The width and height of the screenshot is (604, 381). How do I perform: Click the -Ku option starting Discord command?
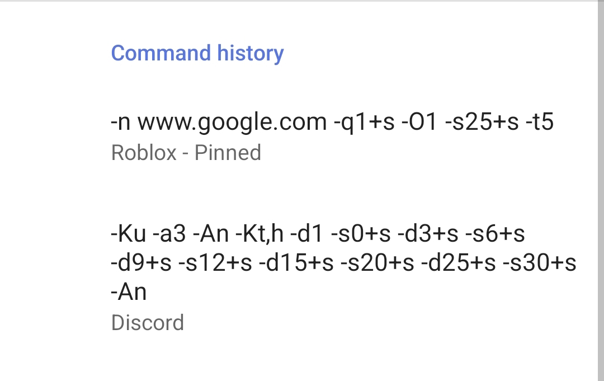pyautogui.click(x=128, y=234)
